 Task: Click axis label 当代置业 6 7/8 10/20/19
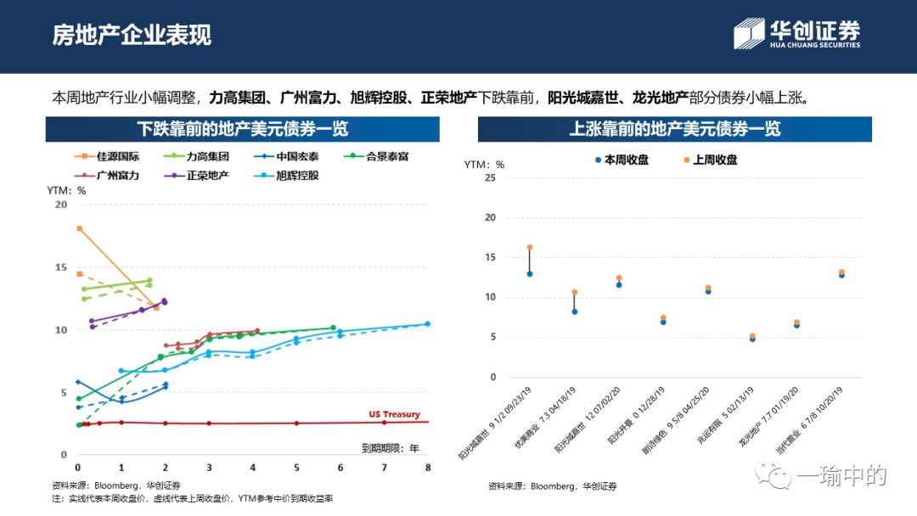809,420
